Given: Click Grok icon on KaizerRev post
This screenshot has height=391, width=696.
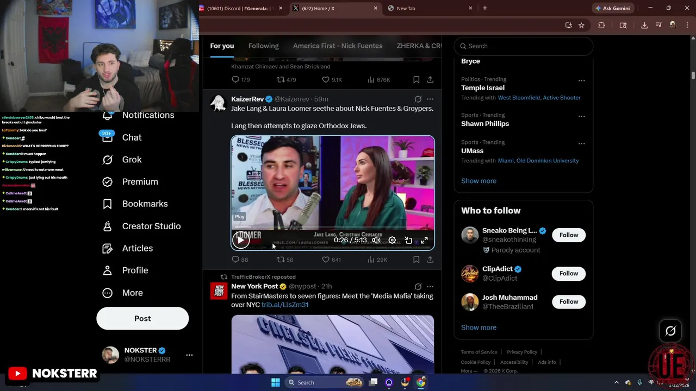Looking at the screenshot, I should click(x=418, y=99).
